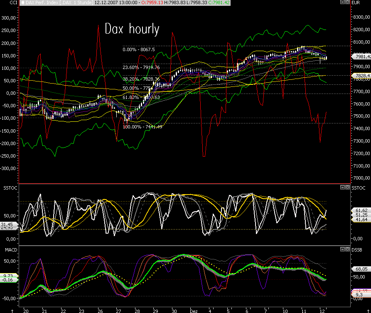
Task: Close the MACD/DSSB indicator panel
Action: coord(347,249)
